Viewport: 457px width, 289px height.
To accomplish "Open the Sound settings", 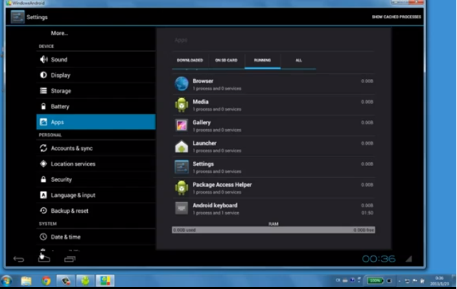I will point(59,60).
